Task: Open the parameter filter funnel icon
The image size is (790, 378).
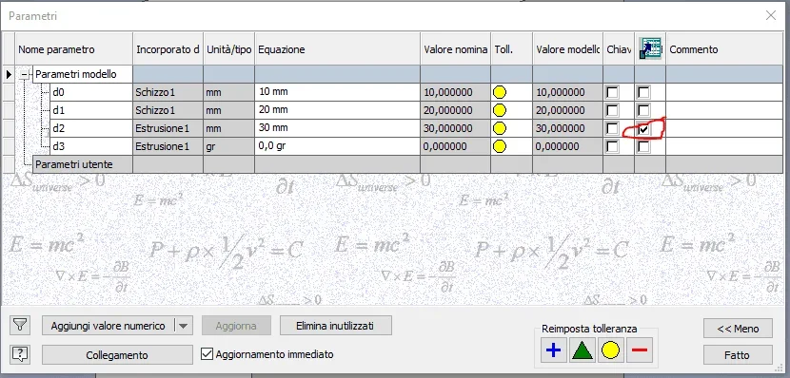Action: click(x=20, y=326)
